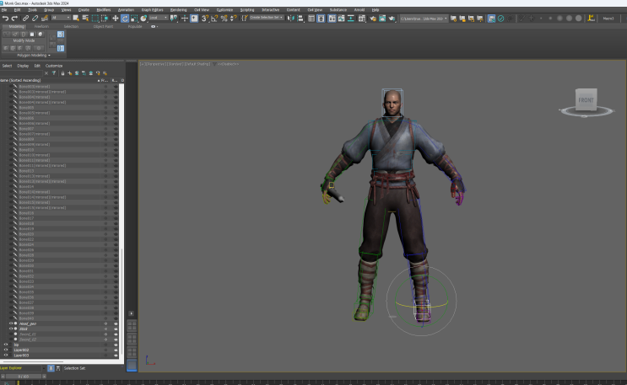Switch to the Freeform ribbon tab
The image size is (627, 385).
point(41,26)
